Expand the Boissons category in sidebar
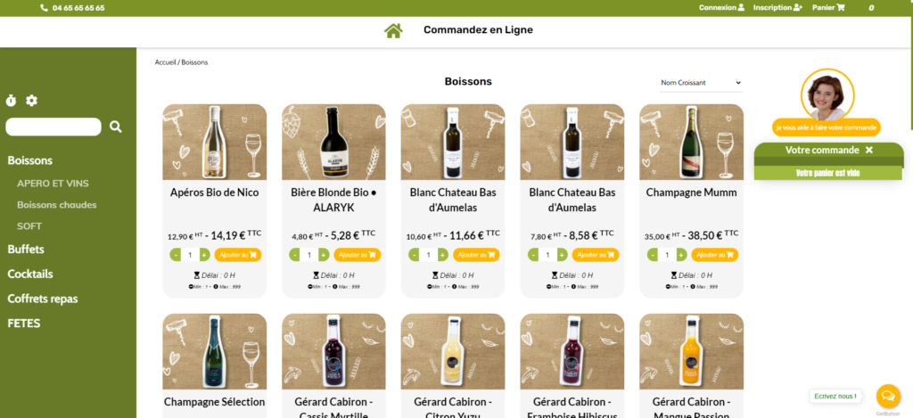The width and height of the screenshot is (913, 418). coord(30,160)
